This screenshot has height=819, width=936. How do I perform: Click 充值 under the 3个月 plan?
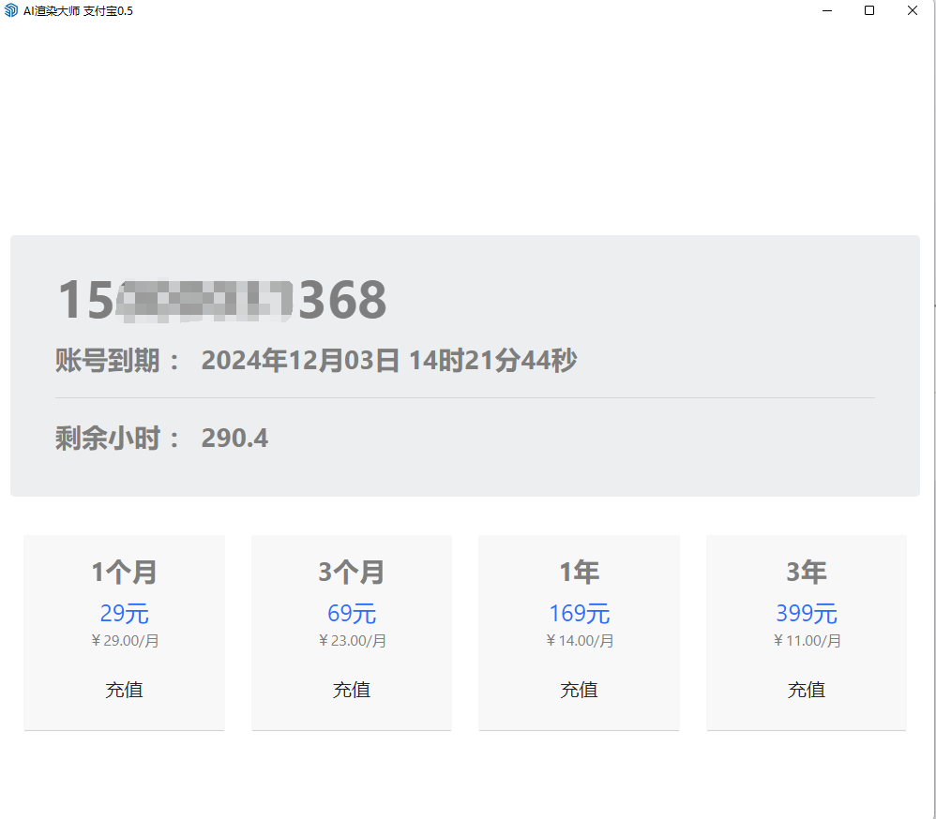click(x=352, y=690)
